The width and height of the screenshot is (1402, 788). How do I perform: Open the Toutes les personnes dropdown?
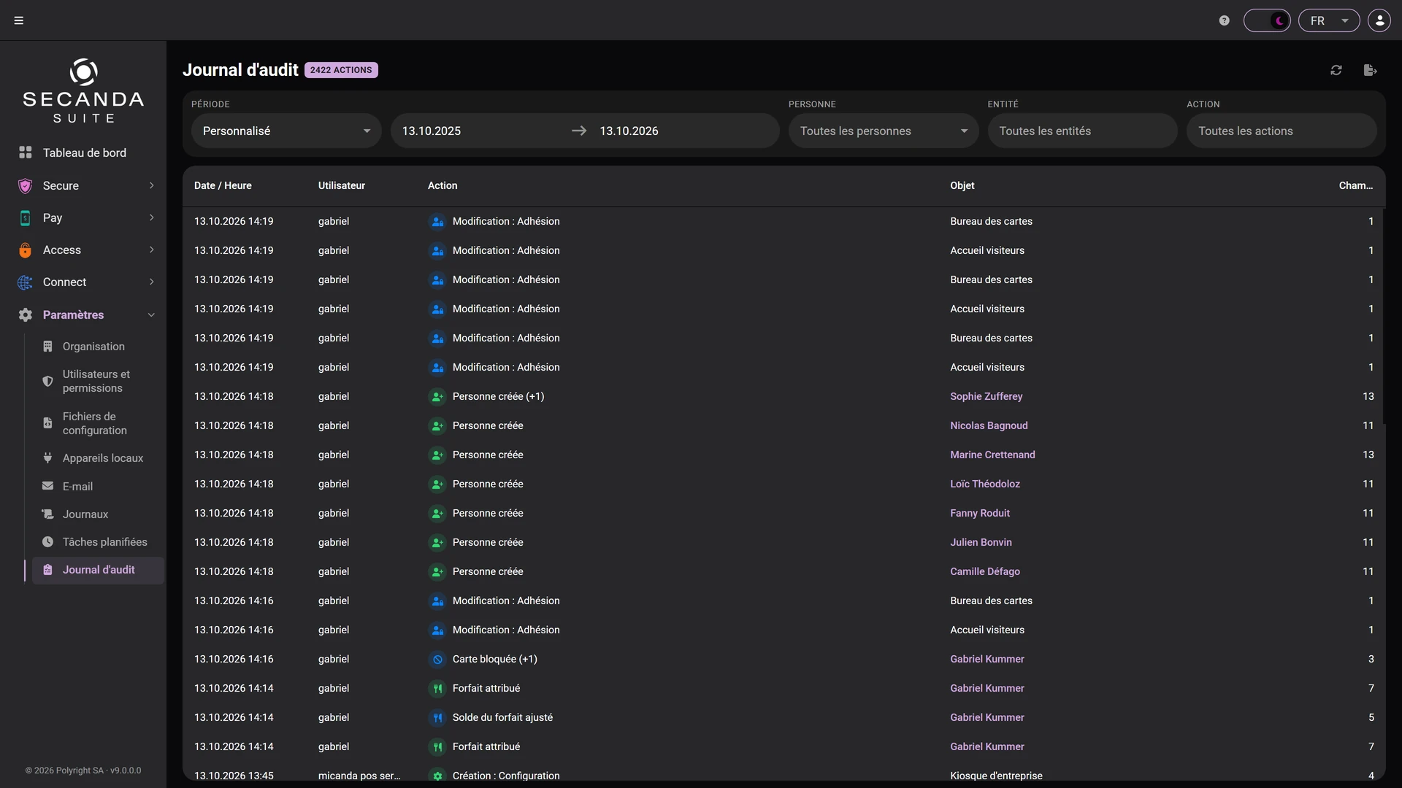pos(884,131)
